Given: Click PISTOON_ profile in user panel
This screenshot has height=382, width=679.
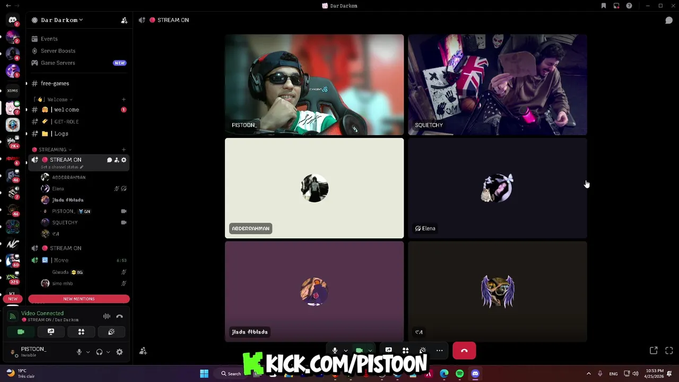Looking at the screenshot, I should pos(33,352).
